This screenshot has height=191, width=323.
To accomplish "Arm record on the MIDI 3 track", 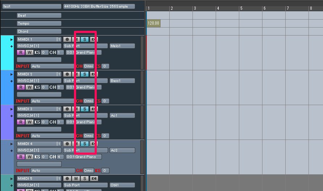I will click(67, 109).
